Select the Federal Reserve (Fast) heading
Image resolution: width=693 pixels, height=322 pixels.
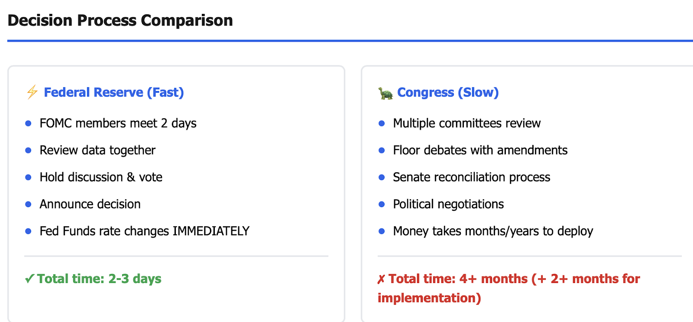pos(114,92)
